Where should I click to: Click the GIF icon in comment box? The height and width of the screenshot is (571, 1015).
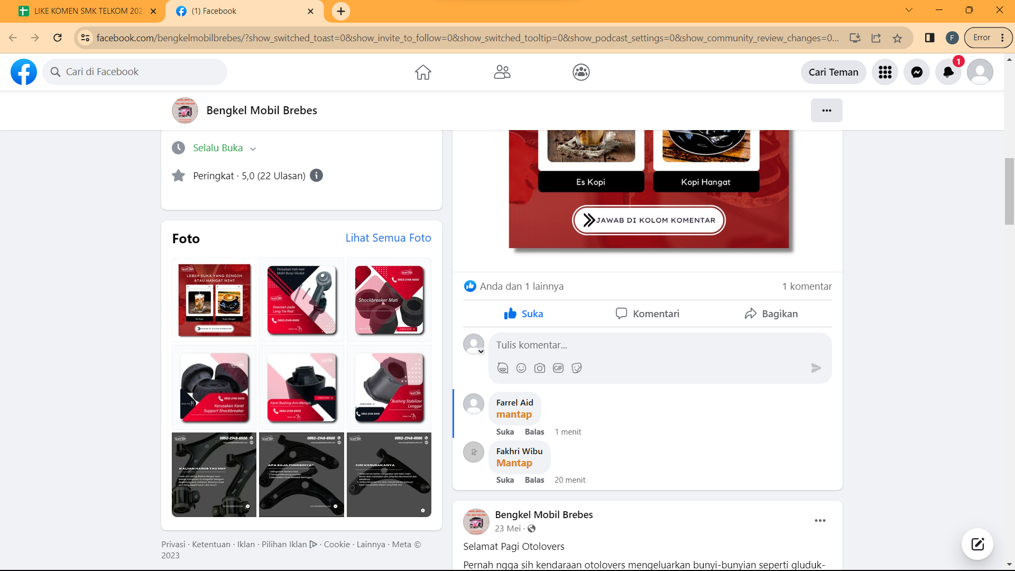[x=558, y=368]
